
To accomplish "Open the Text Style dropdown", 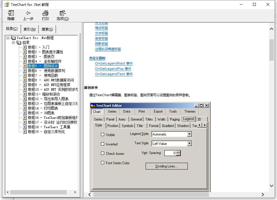I will pos(189,143).
